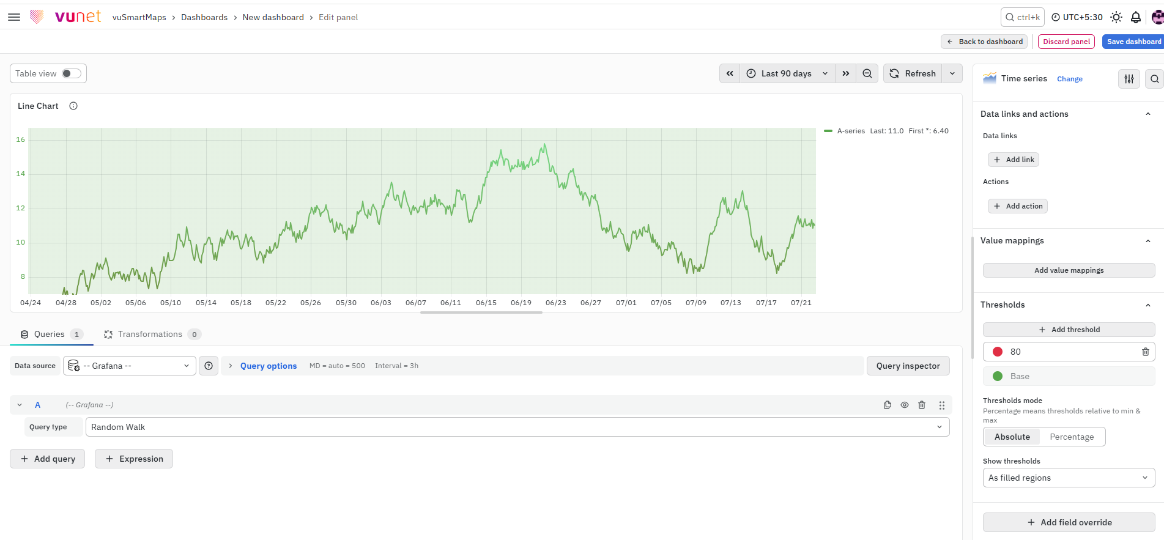This screenshot has width=1164, height=540.
Task: Switch theme with sun icon
Action: tap(1116, 17)
